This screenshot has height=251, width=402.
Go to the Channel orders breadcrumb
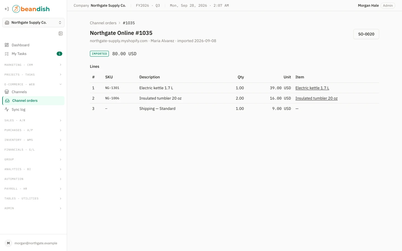[x=103, y=23]
